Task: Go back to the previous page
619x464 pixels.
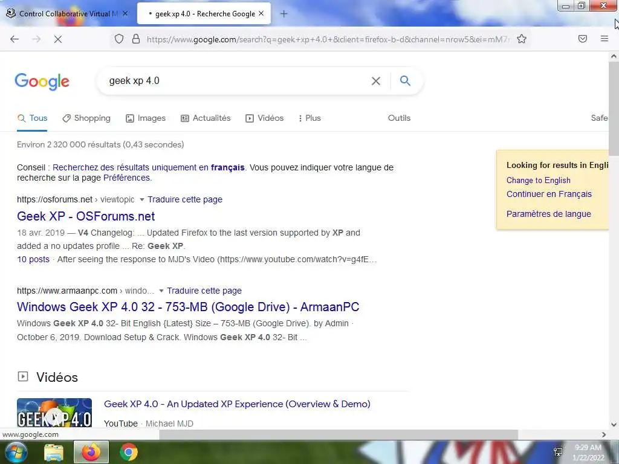Action: [x=15, y=39]
